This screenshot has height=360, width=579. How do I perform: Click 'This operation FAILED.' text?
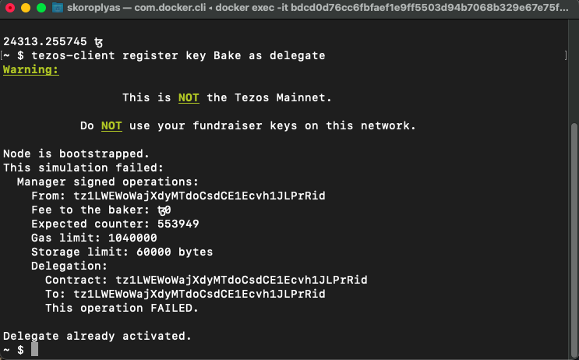122,308
